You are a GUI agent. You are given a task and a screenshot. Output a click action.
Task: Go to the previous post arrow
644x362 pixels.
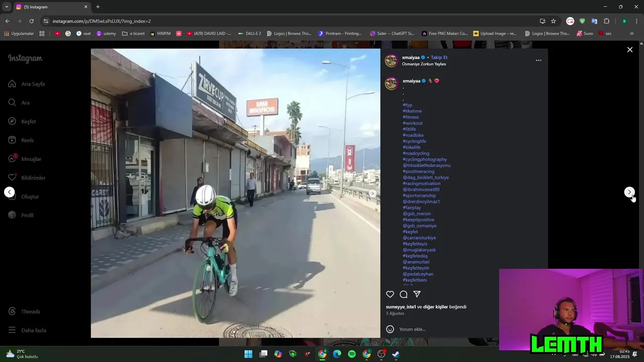pyautogui.click(x=9, y=192)
